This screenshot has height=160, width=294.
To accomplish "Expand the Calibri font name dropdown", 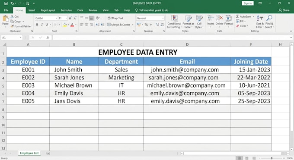I will tap(57, 18).
